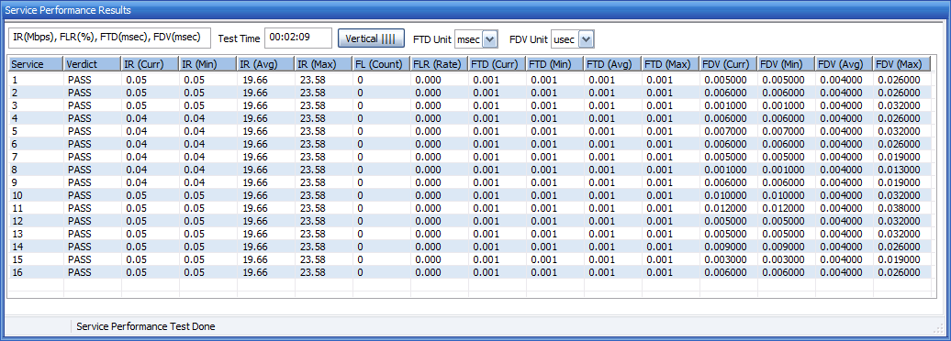Select service row 11 number cell

pos(35,208)
